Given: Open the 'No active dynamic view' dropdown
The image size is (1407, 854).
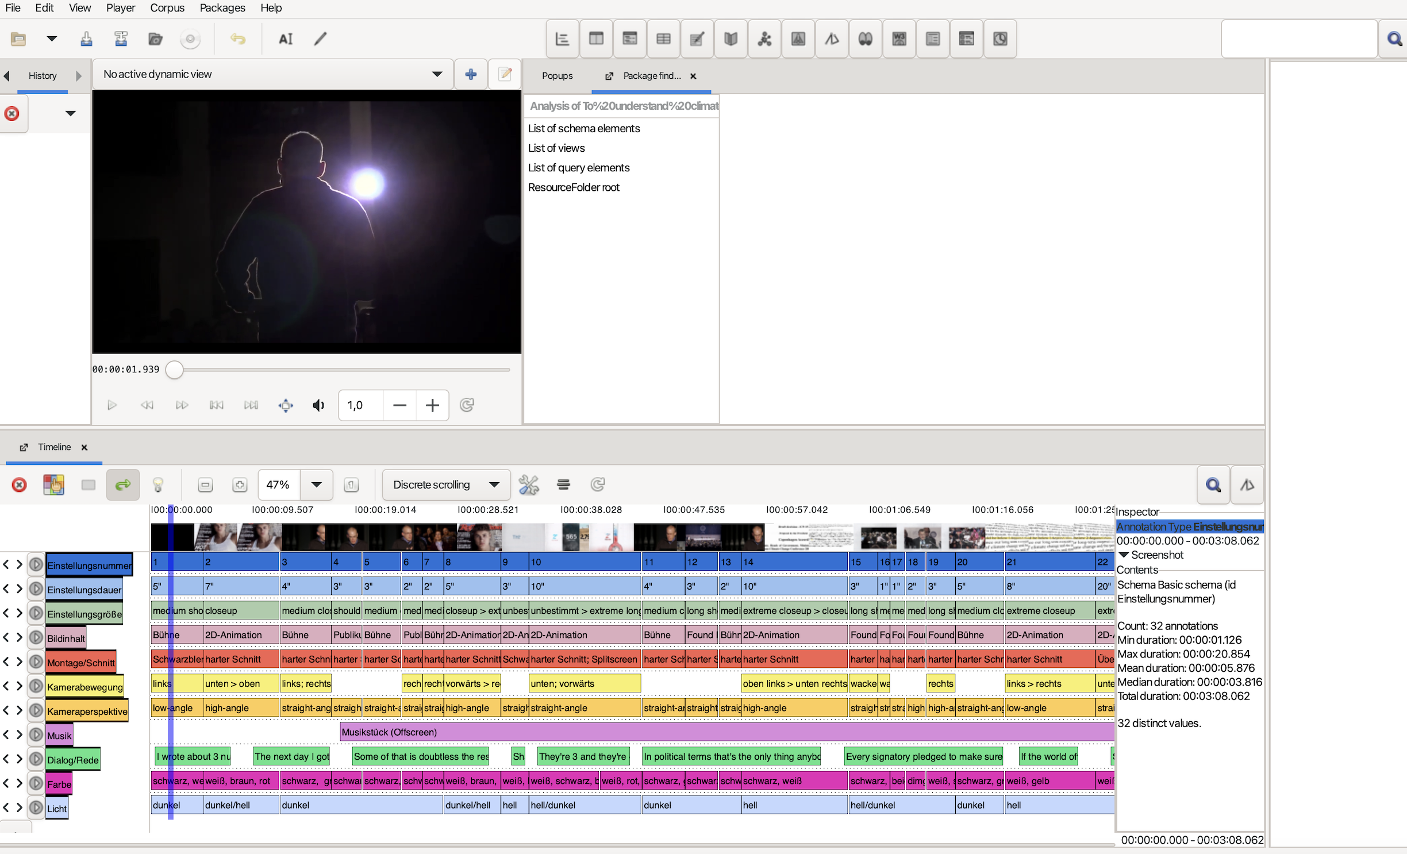Looking at the screenshot, I should coord(437,74).
